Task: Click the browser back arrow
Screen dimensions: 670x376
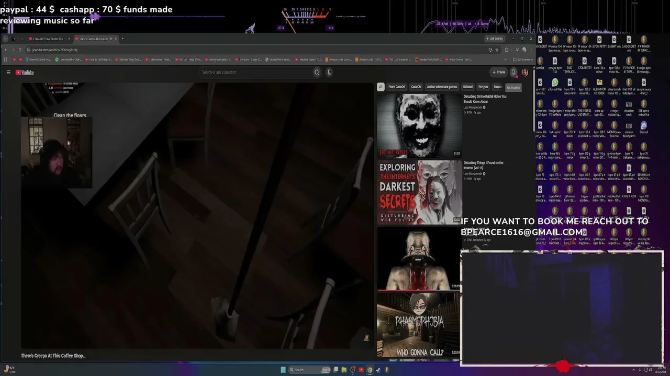Action: 6,50
